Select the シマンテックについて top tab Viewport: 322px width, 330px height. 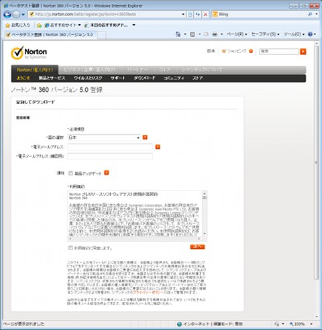202,70
